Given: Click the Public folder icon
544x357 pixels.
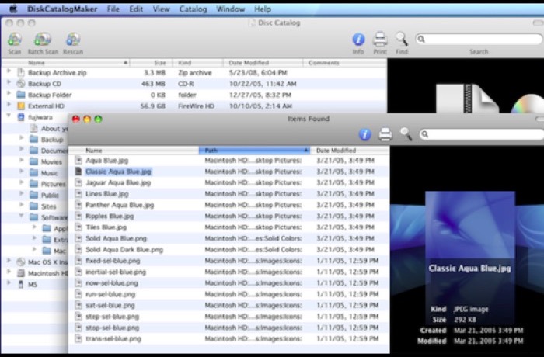Looking at the screenshot, I should pyautogui.click(x=33, y=195).
